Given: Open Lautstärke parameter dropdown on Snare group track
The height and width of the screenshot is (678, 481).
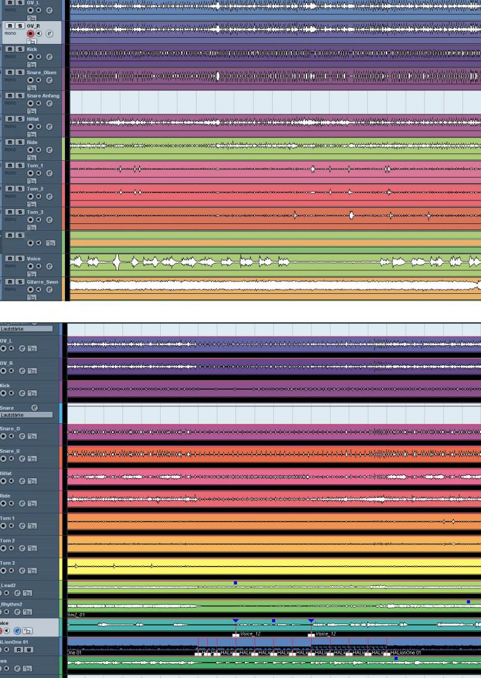Looking at the screenshot, I should point(27,414).
